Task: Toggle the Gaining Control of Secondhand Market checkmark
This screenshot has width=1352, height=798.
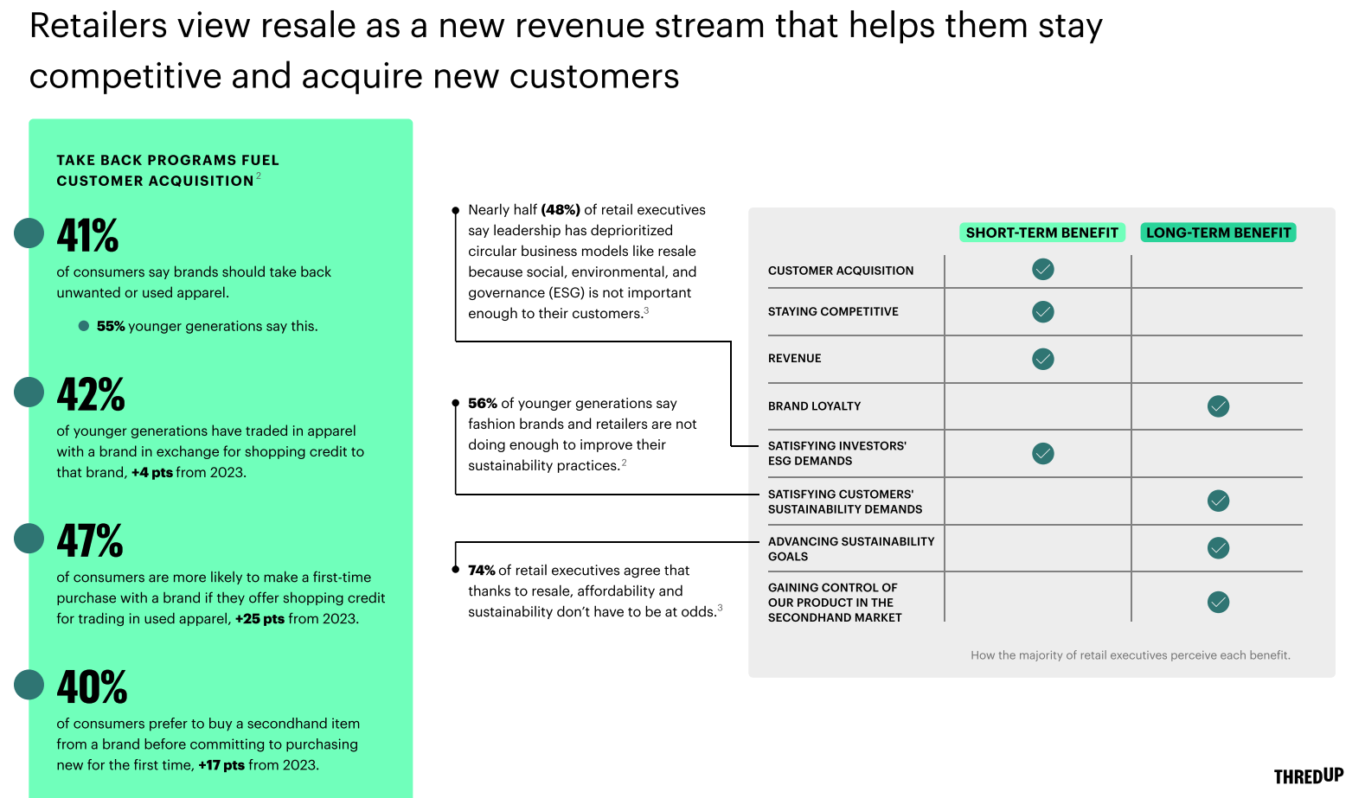Action: pos(1218,602)
